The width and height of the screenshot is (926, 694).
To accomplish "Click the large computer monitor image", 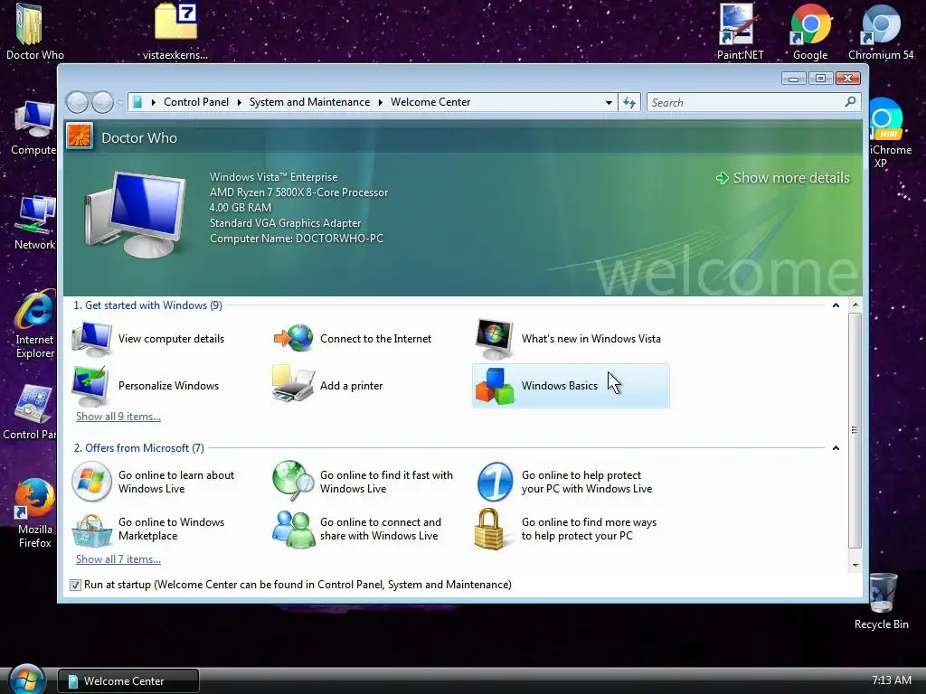I will [x=136, y=213].
